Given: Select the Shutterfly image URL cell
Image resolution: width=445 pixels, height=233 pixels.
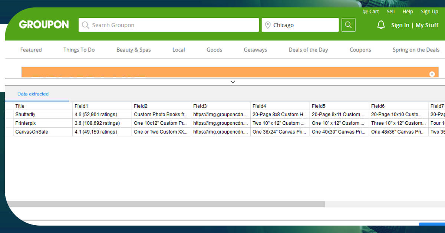Looking at the screenshot, I should pyautogui.click(x=221, y=114).
